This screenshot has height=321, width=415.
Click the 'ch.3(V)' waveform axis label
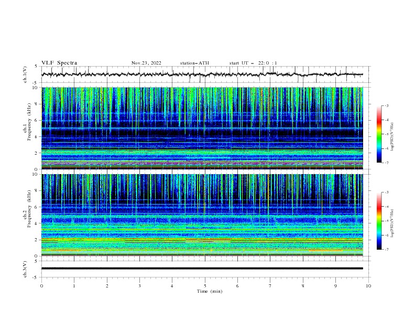coord(25,269)
